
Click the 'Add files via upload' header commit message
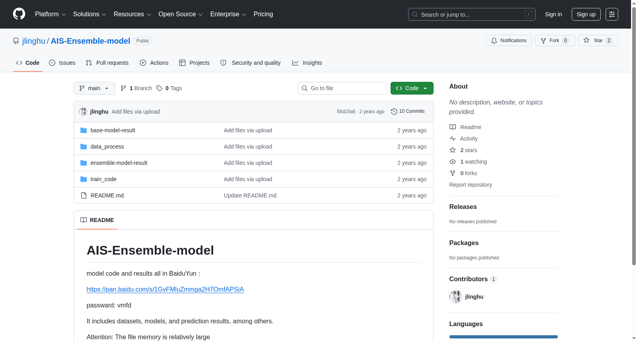pyautogui.click(x=136, y=112)
